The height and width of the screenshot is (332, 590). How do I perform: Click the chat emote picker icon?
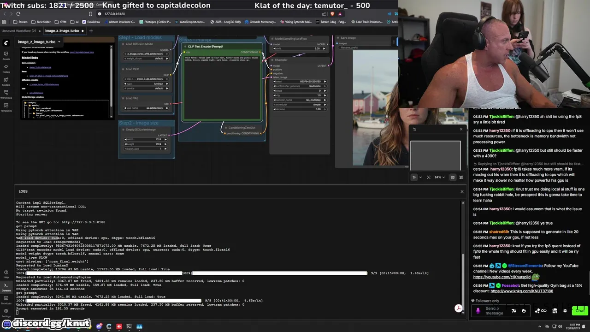pyautogui.click(x=524, y=311)
